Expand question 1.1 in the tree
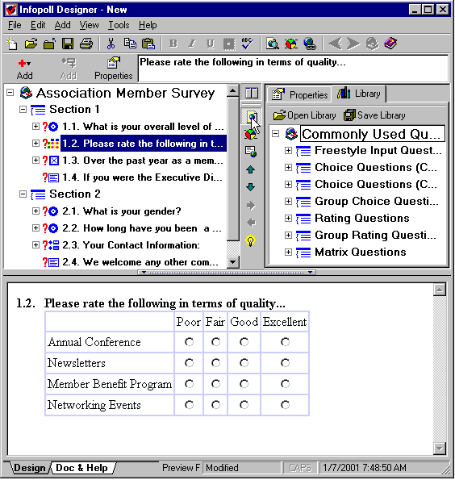455x480 pixels. point(35,126)
